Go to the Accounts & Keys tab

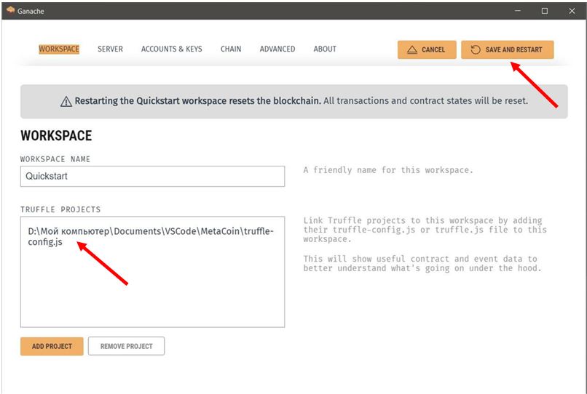coord(172,49)
